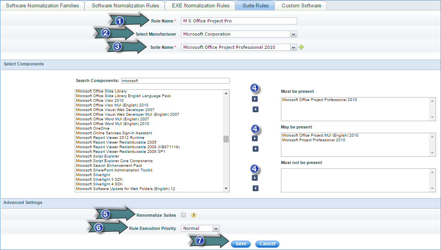Click the Search Components text field
The image size is (441, 250).
[175, 81]
